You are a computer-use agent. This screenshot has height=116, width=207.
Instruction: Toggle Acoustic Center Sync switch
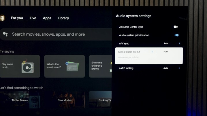tap(176, 27)
